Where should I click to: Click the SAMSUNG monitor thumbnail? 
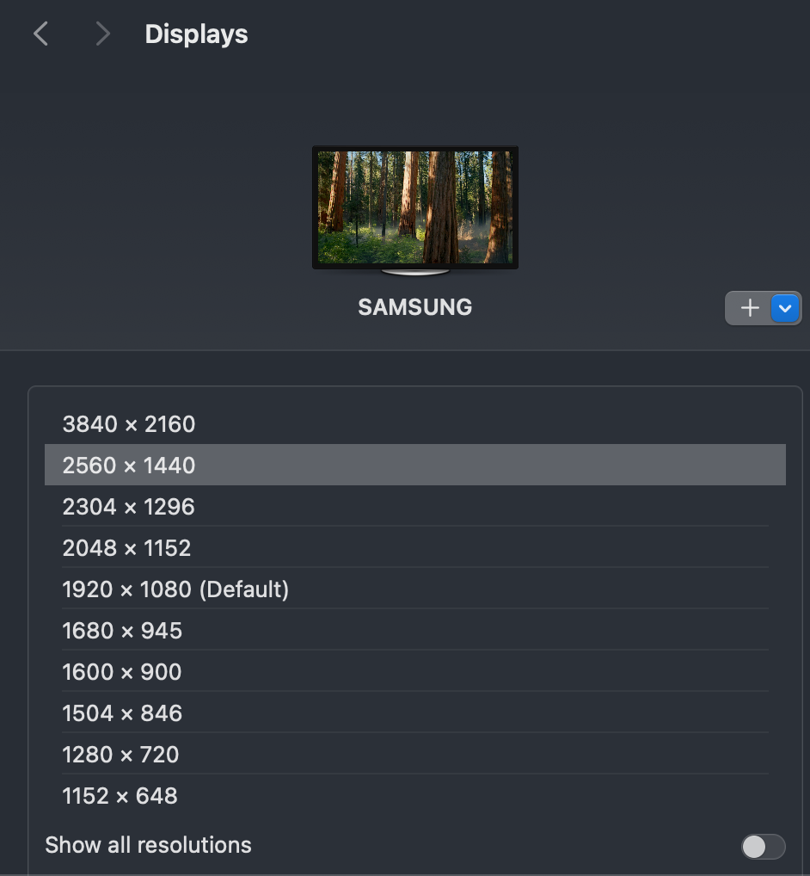point(415,207)
